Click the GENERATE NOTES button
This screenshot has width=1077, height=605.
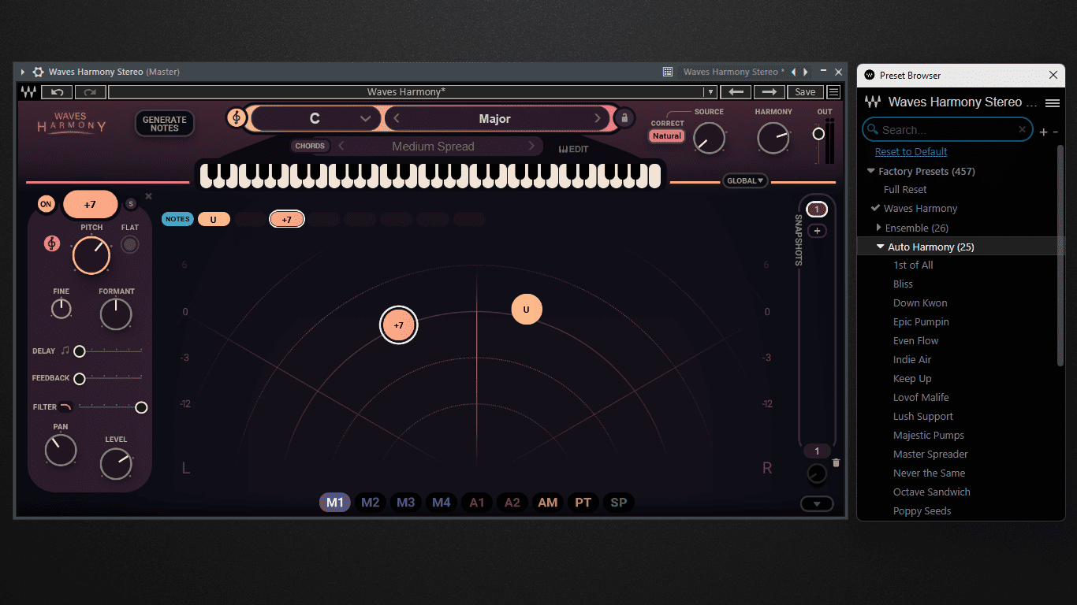[164, 124]
